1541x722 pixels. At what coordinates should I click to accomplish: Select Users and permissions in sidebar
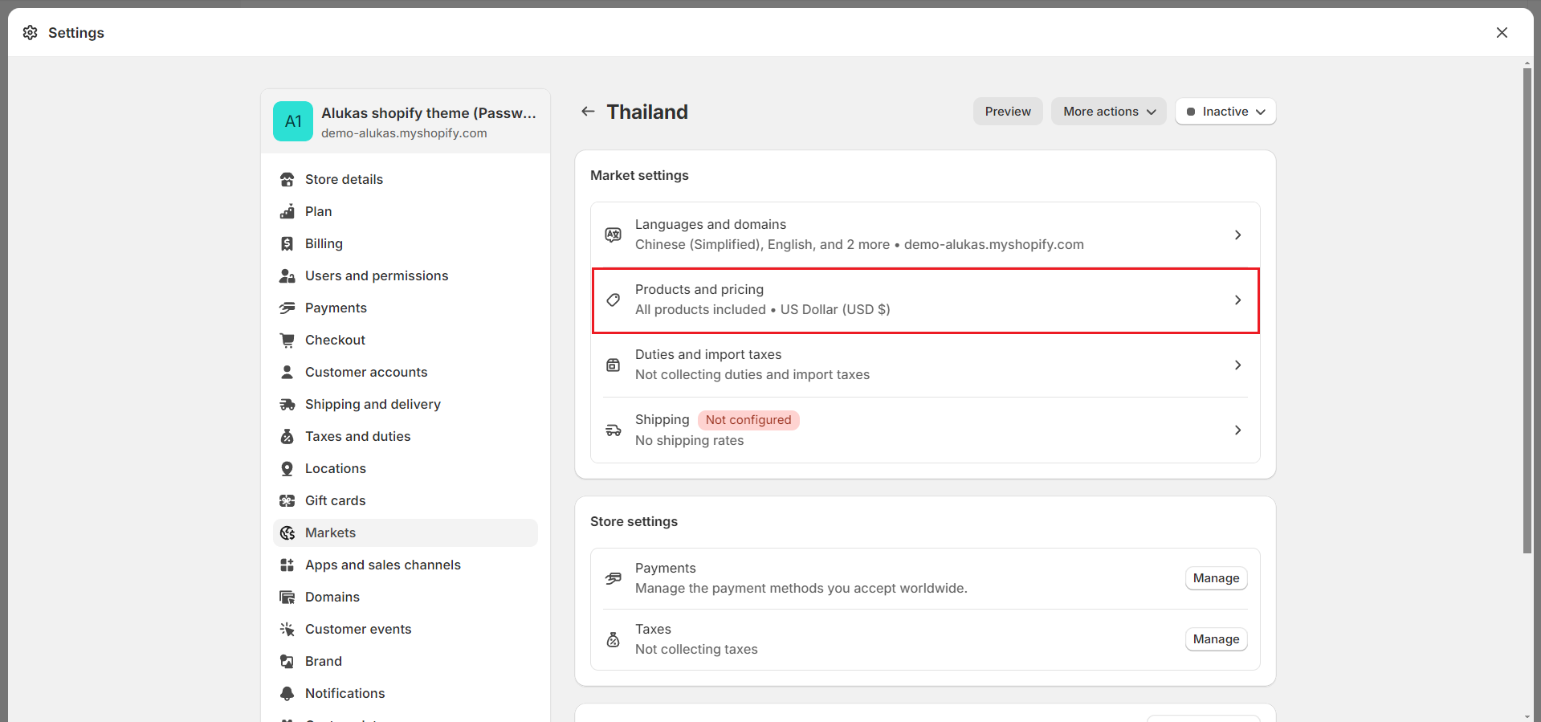click(377, 275)
